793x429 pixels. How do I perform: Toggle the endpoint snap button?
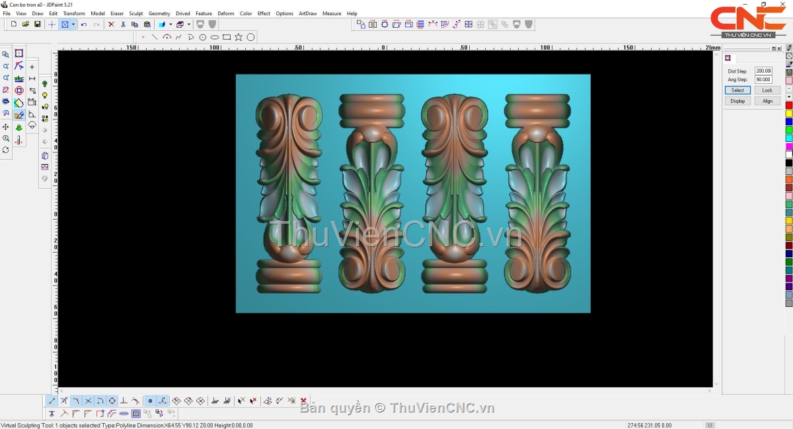pyautogui.click(x=52, y=401)
